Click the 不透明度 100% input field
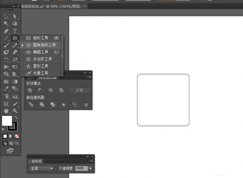This screenshot has height=178, width=243. (81, 168)
